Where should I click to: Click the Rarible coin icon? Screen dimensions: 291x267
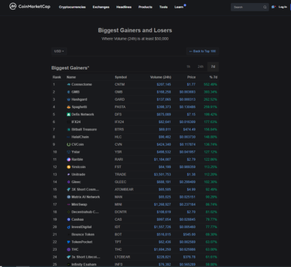[69, 160]
